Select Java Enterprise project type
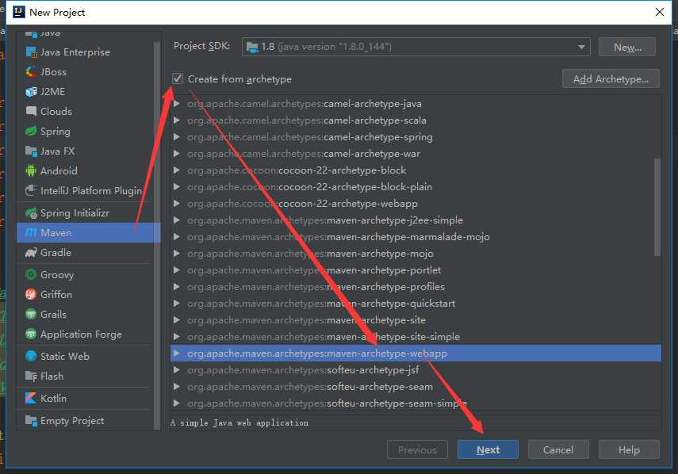The image size is (678, 474). [x=75, y=52]
